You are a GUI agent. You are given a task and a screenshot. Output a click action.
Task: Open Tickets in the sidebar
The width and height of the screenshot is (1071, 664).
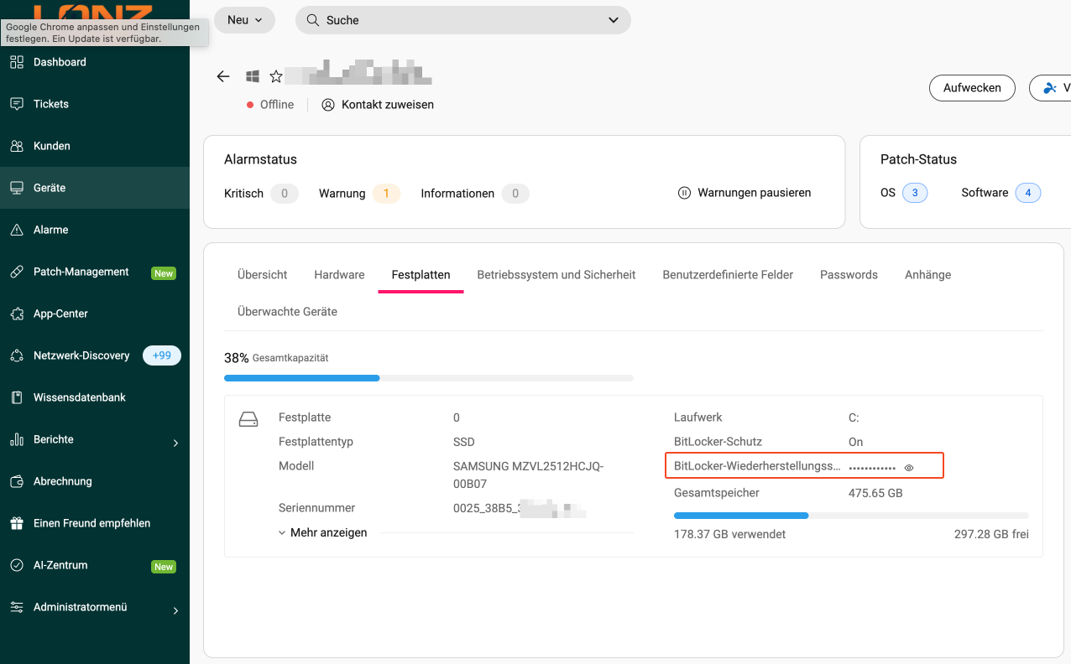pyautogui.click(x=50, y=104)
